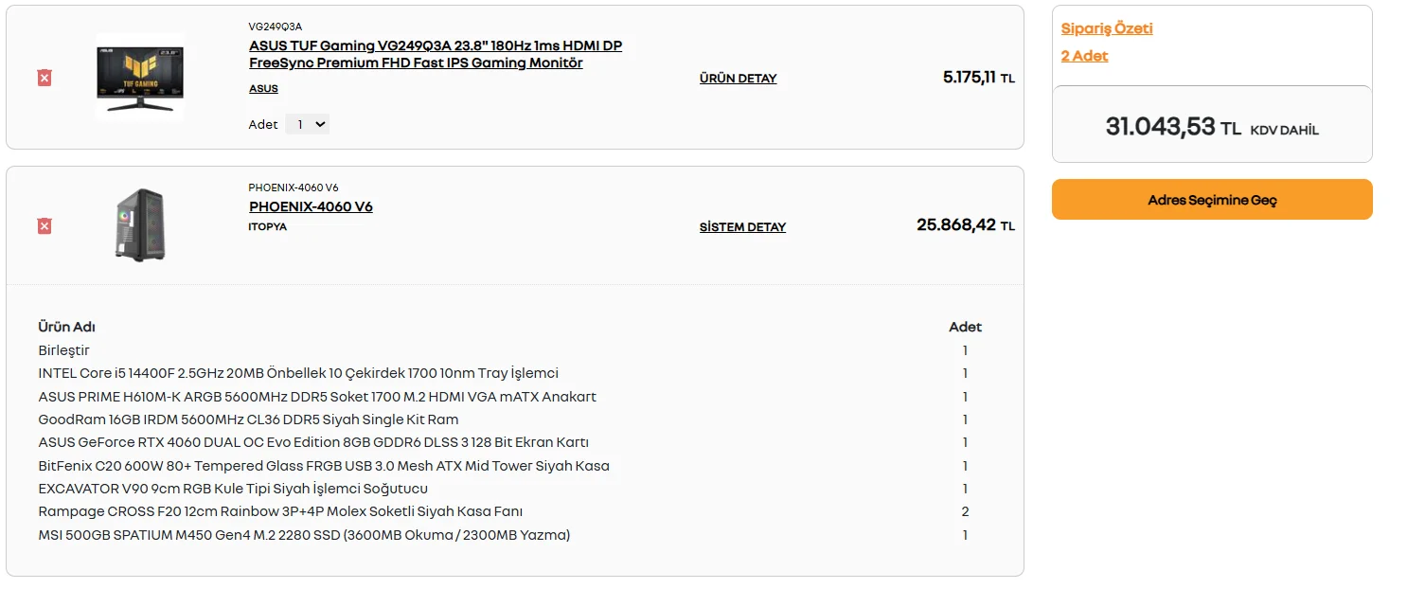Select the GoodRam 16GB IRDM RAM row
Image resolution: width=1425 pixels, height=589 pixels.
[248, 419]
